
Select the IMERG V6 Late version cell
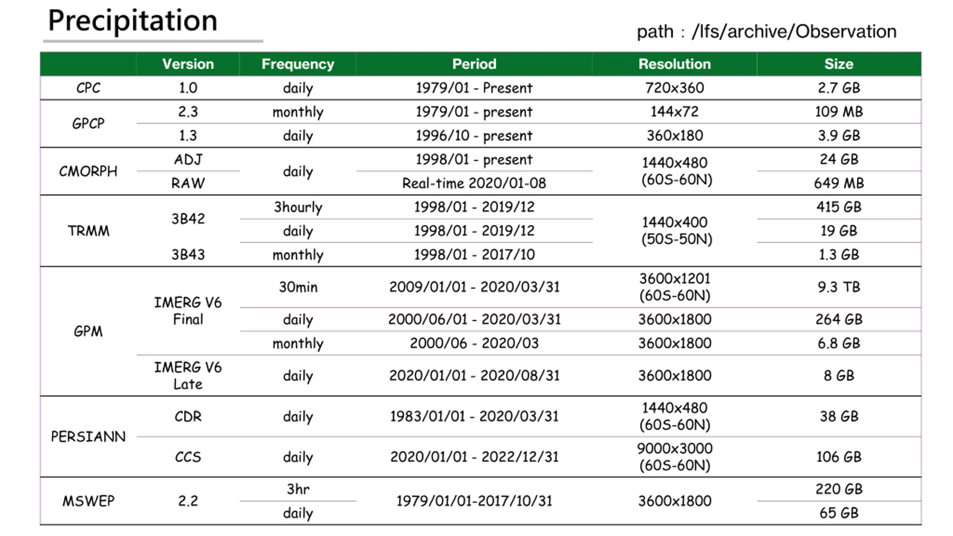pyautogui.click(x=188, y=376)
